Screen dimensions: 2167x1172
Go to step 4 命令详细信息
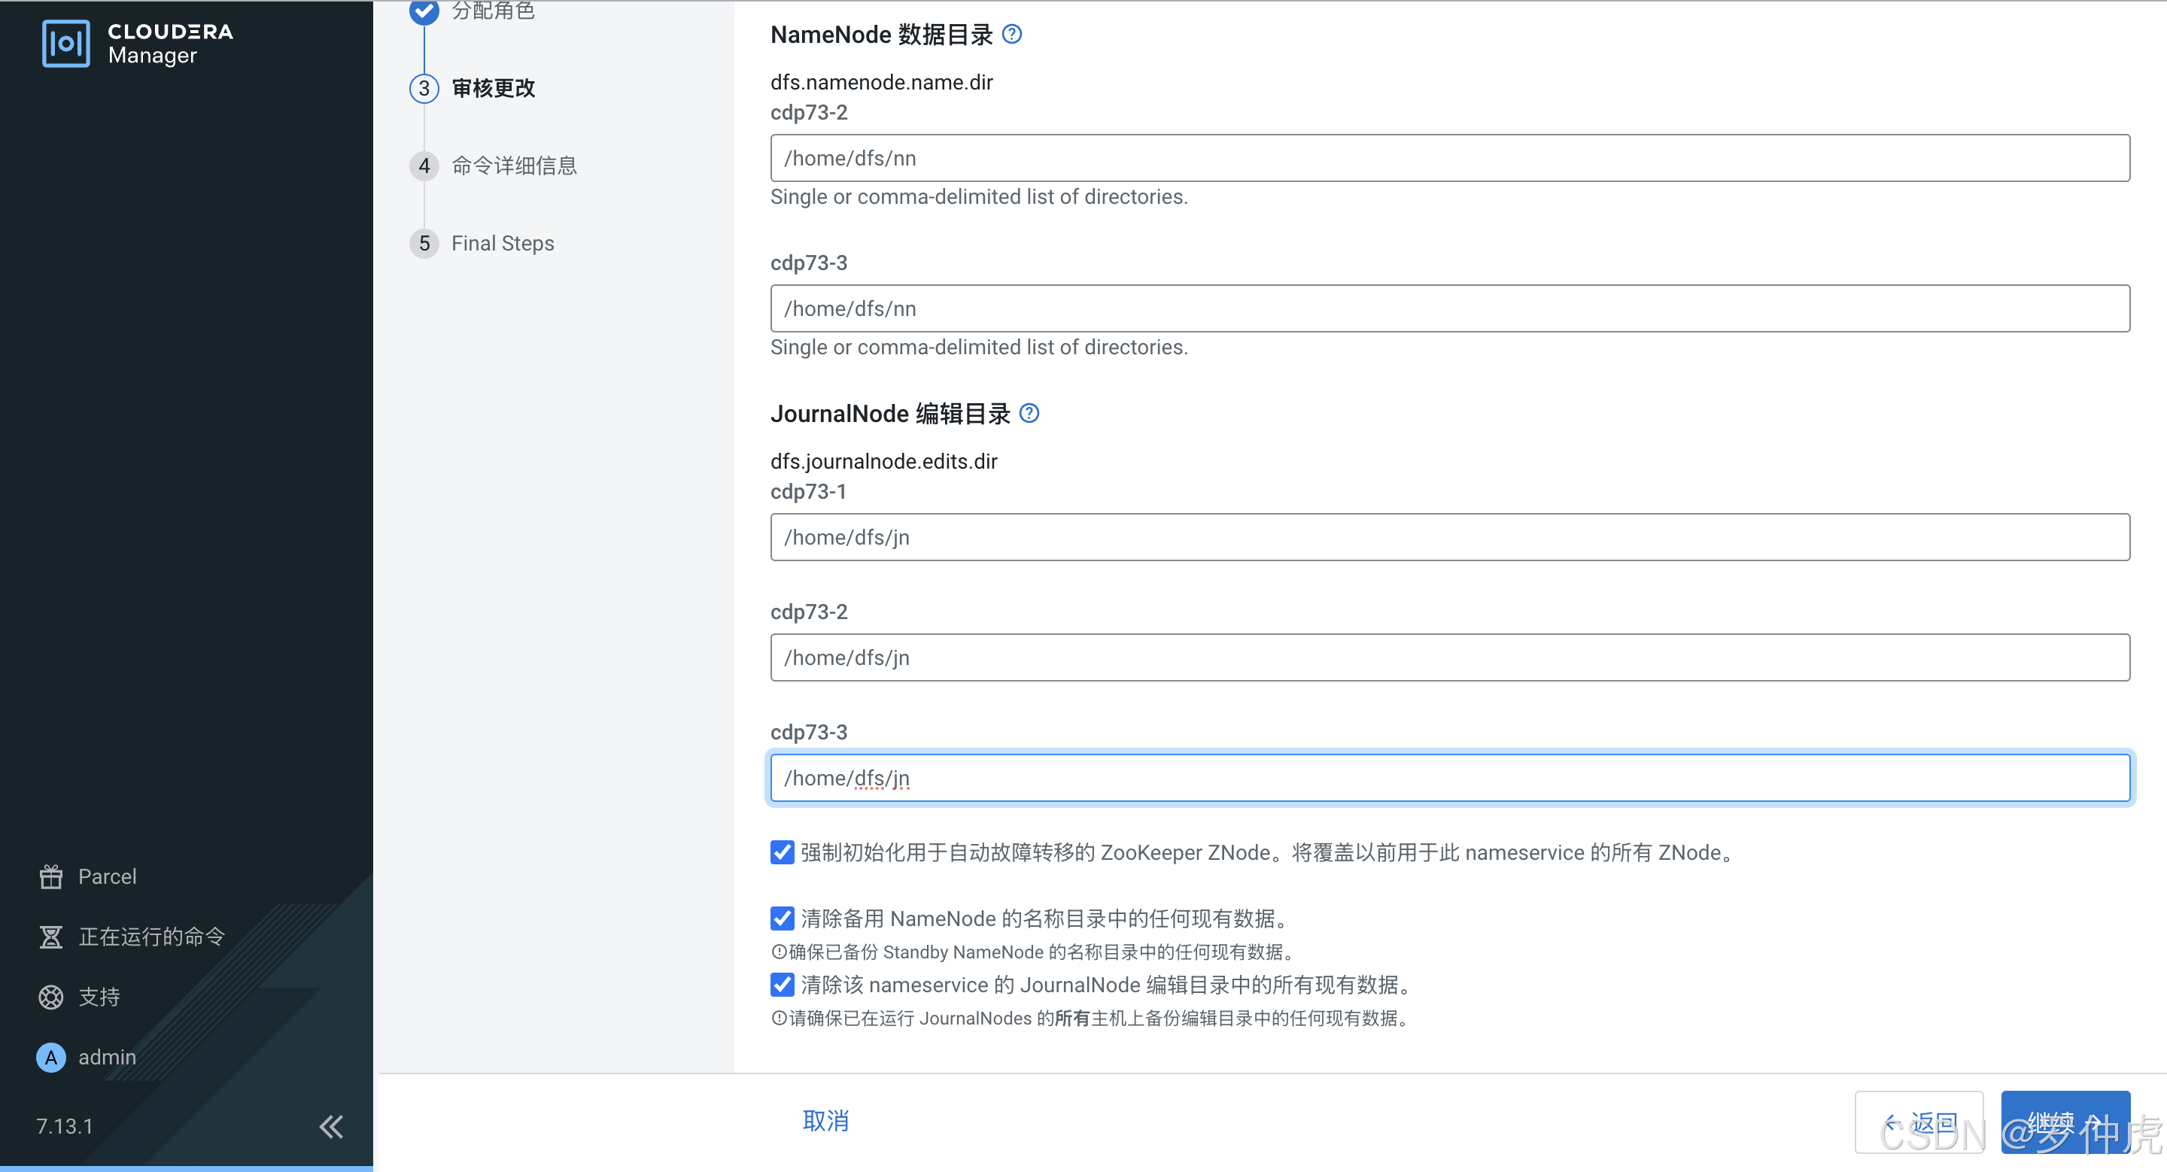pyautogui.click(x=514, y=165)
